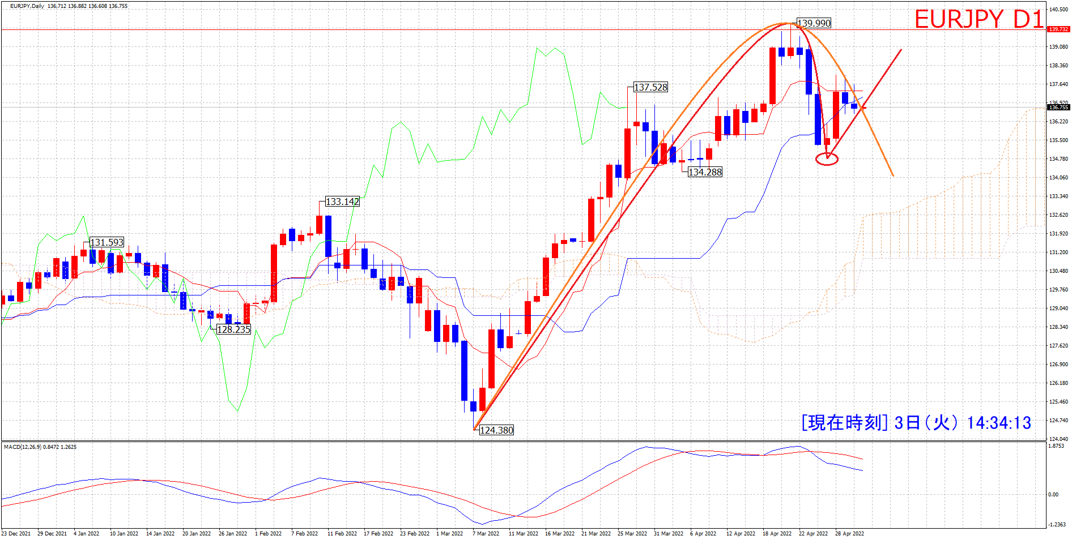Click the 23 Dec 2021 date on time axis
Viewport: 1072px width, 540px height.
[16, 533]
